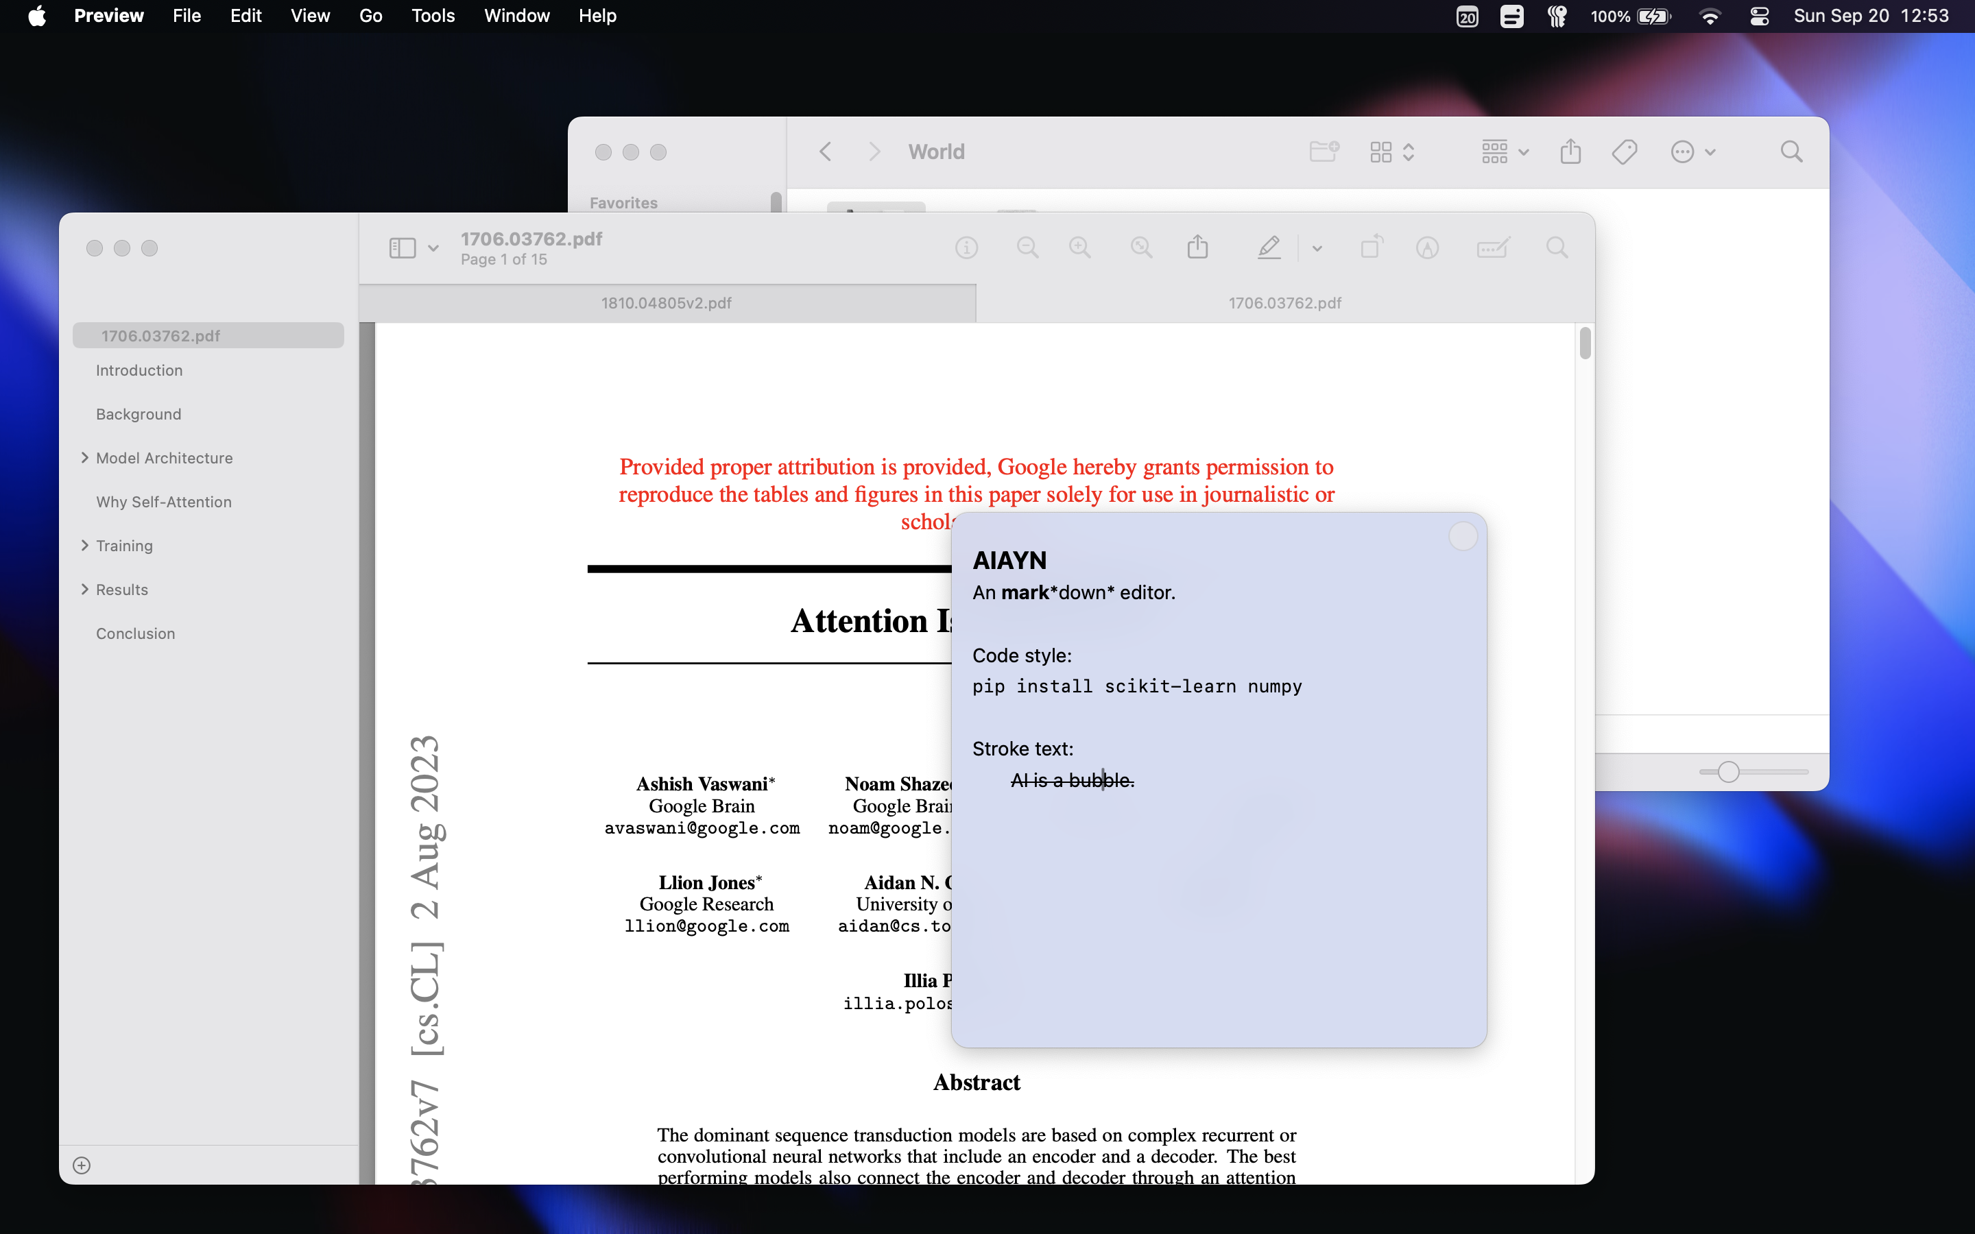Expand the Results outline entry
1975x1234 pixels.
tap(85, 590)
